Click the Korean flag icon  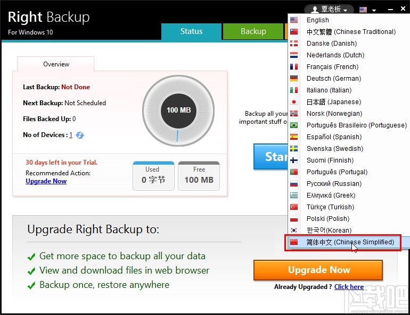294,230
